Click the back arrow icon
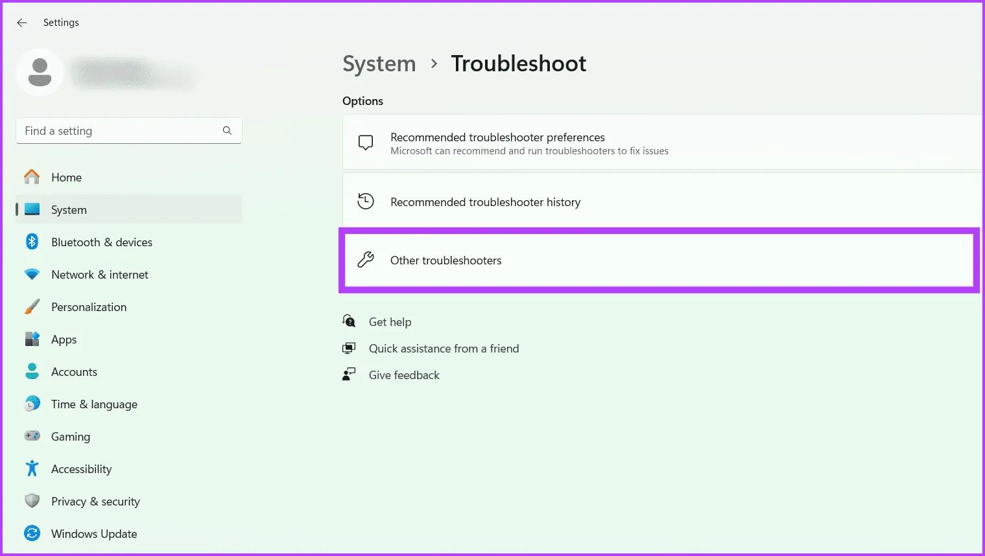Viewport: 985px width, 556px height. pos(22,23)
